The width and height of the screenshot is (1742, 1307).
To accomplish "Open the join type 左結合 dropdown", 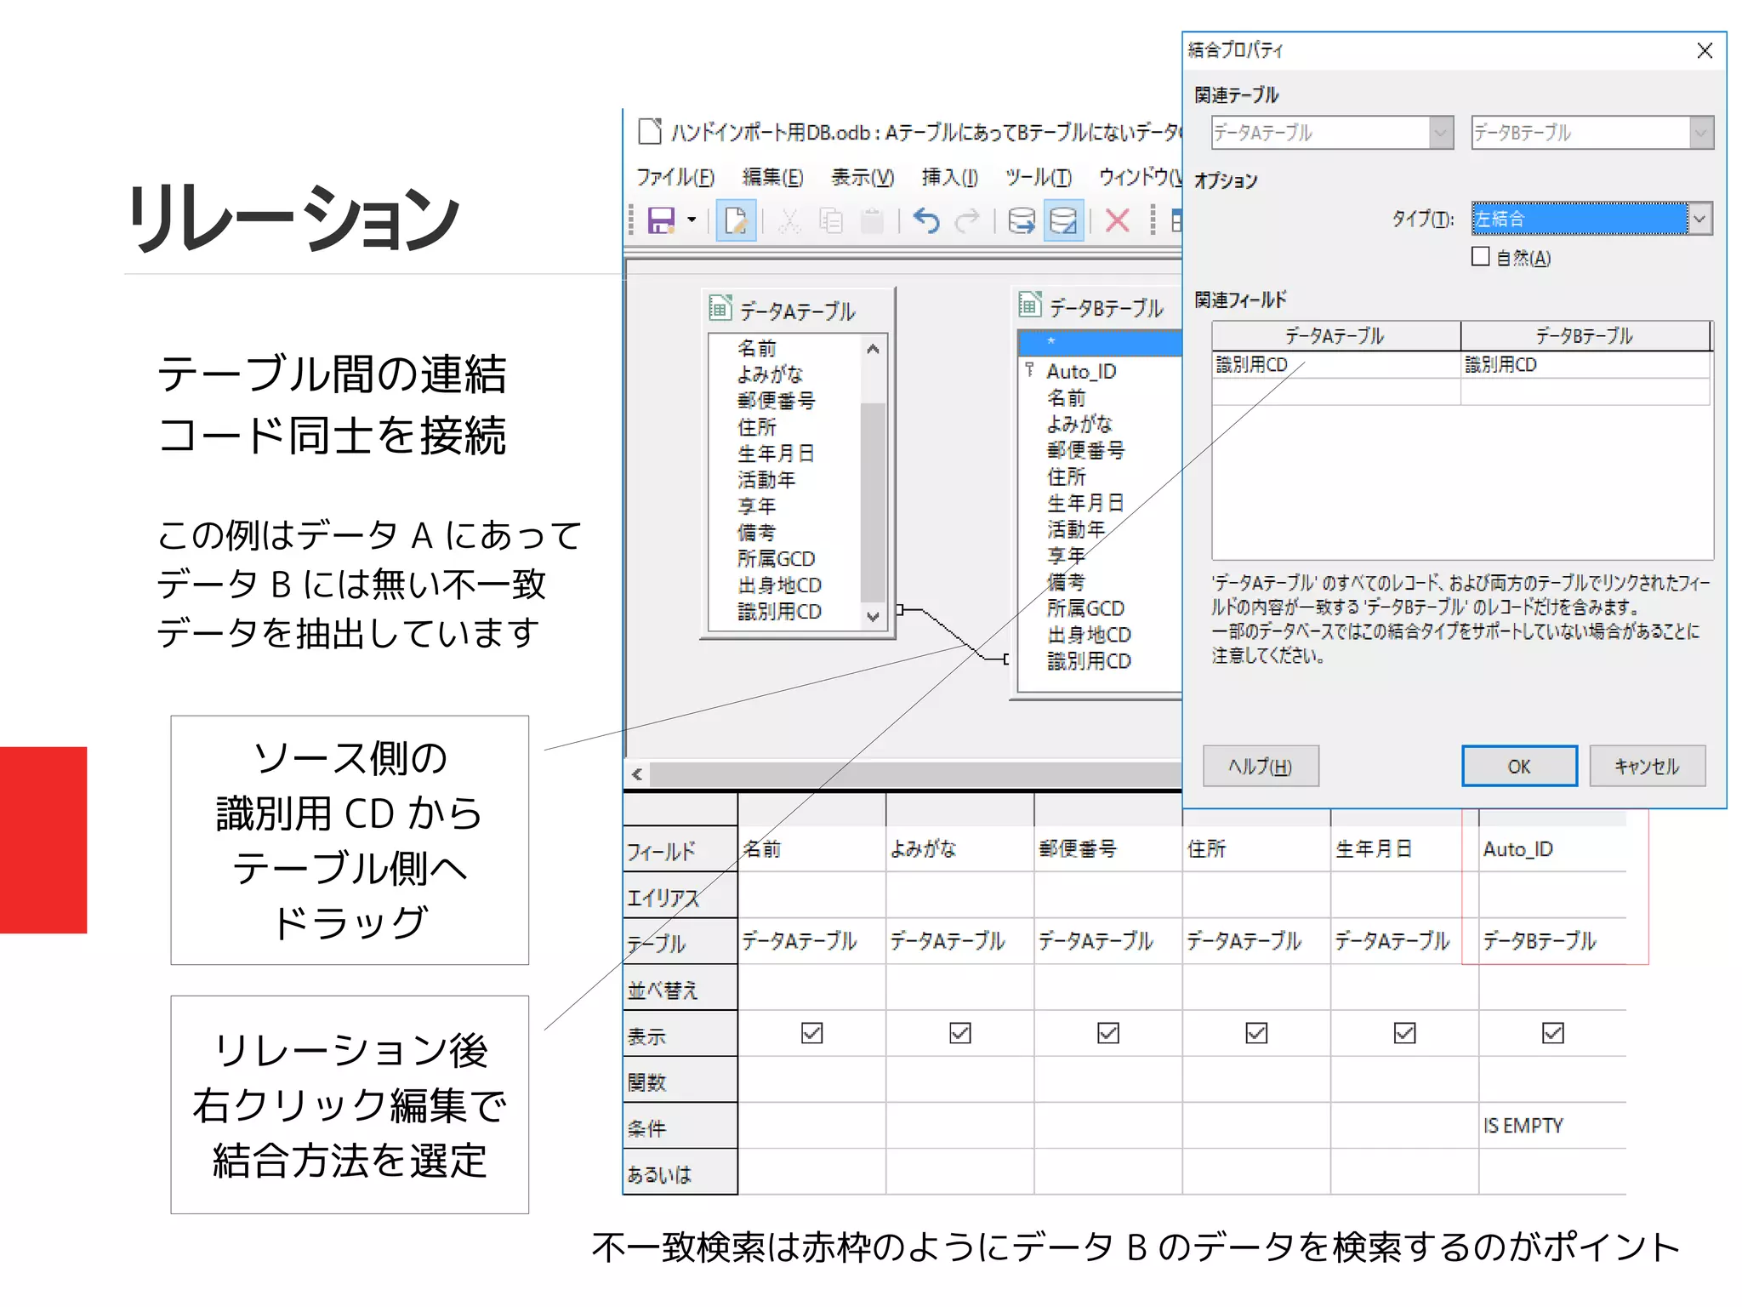I will tap(1591, 219).
